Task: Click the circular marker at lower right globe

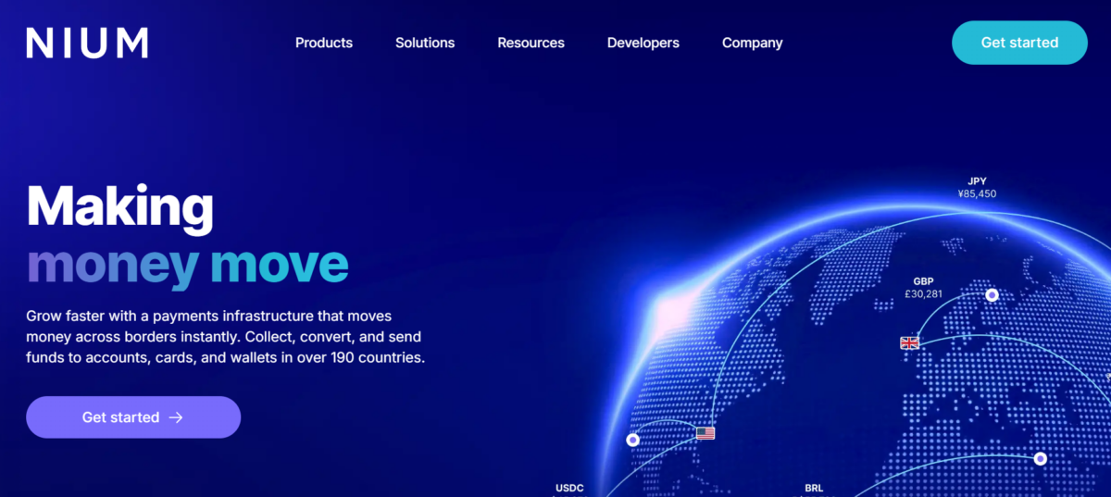Action: coord(1041,458)
